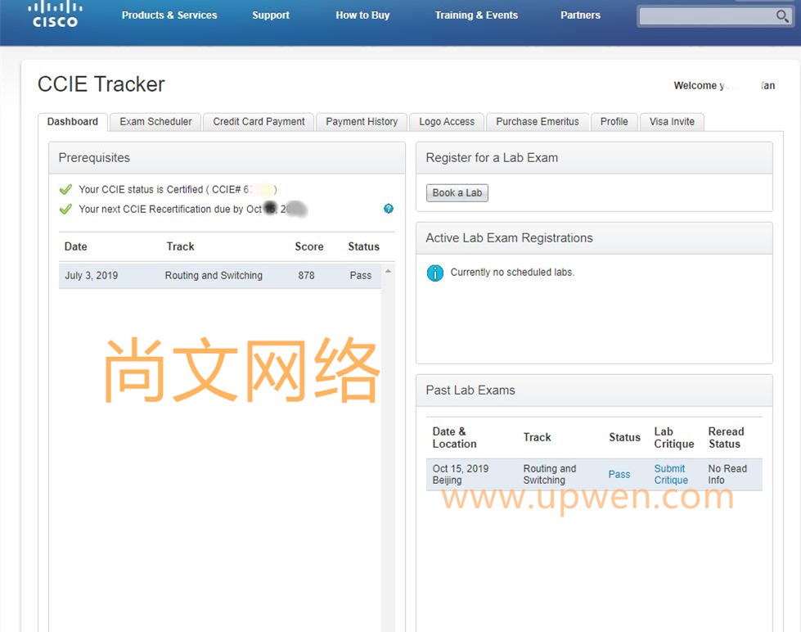Click the Currently no scheduled labs message
Viewport: 801px width, 632px height.
[512, 273]
